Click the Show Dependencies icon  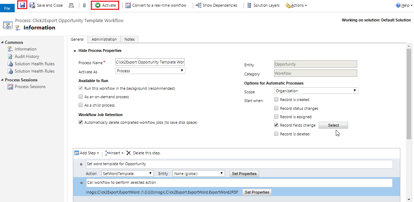[198, 5]
